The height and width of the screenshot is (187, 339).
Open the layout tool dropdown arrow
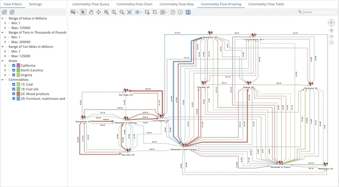(141, 12)
